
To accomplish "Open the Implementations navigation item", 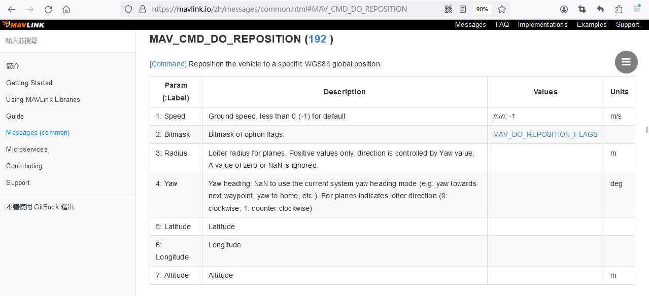I will tap(542, 24).
